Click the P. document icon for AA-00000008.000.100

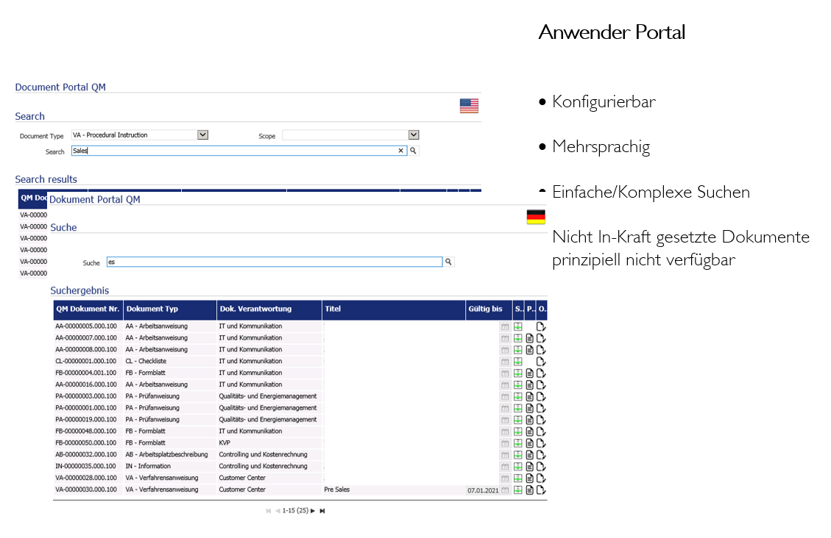(x=529, y=350)
